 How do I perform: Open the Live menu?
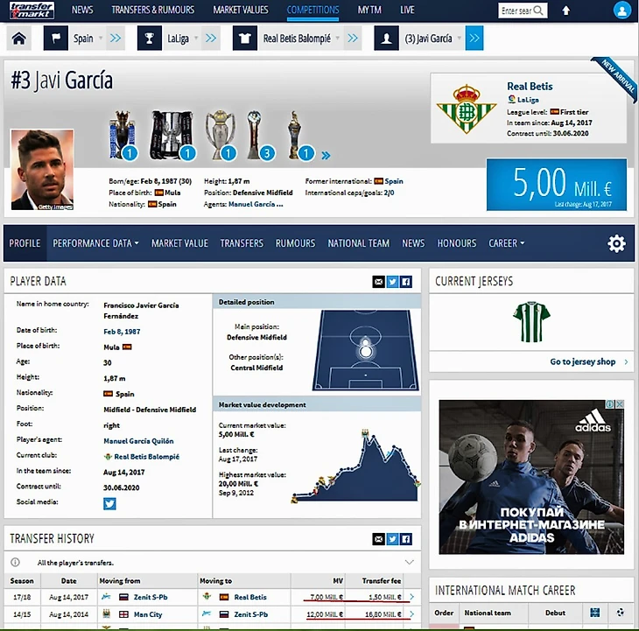407,10
